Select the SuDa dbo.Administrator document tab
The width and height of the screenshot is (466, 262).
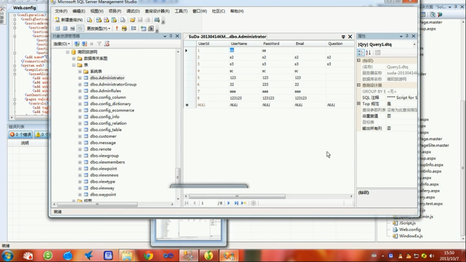click(x=227, y=37)
